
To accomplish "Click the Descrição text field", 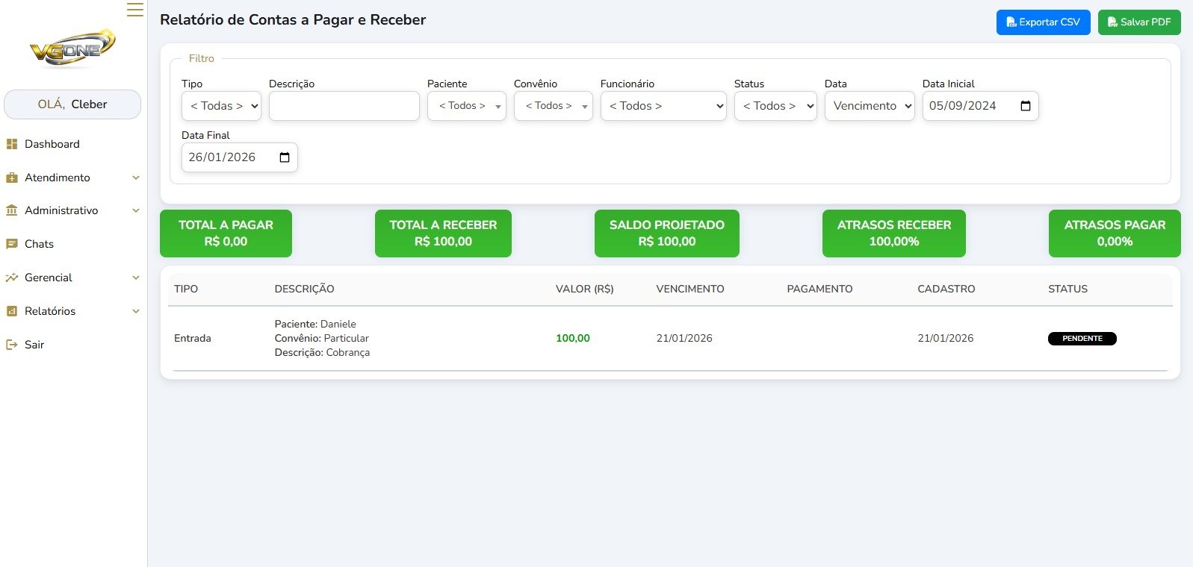I will click(x=344, y=106).
